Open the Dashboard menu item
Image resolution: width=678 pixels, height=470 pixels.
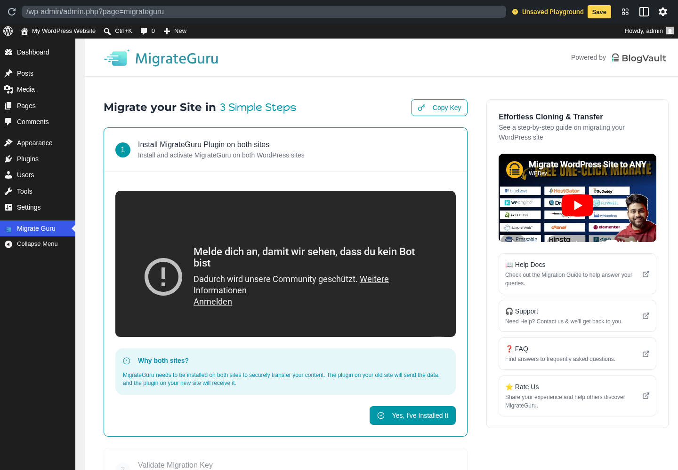click(38, 52)
